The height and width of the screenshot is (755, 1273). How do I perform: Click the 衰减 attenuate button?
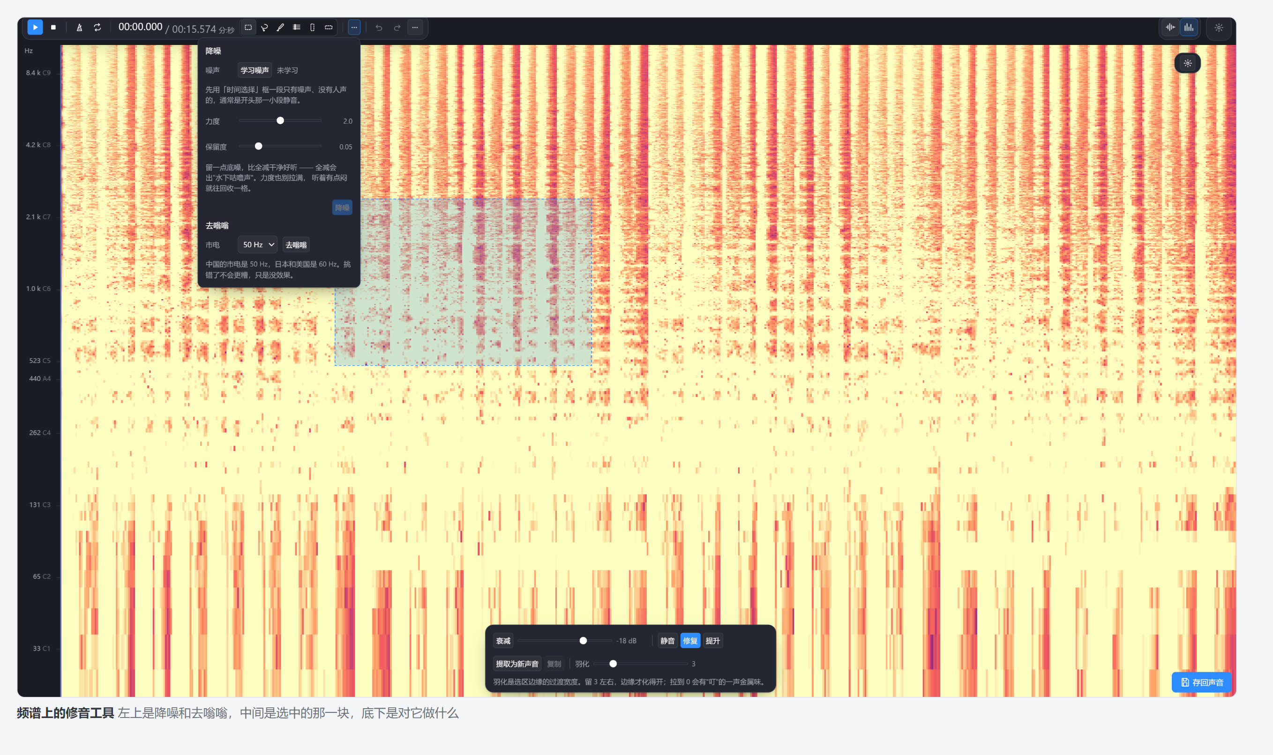tap(503, 641)
